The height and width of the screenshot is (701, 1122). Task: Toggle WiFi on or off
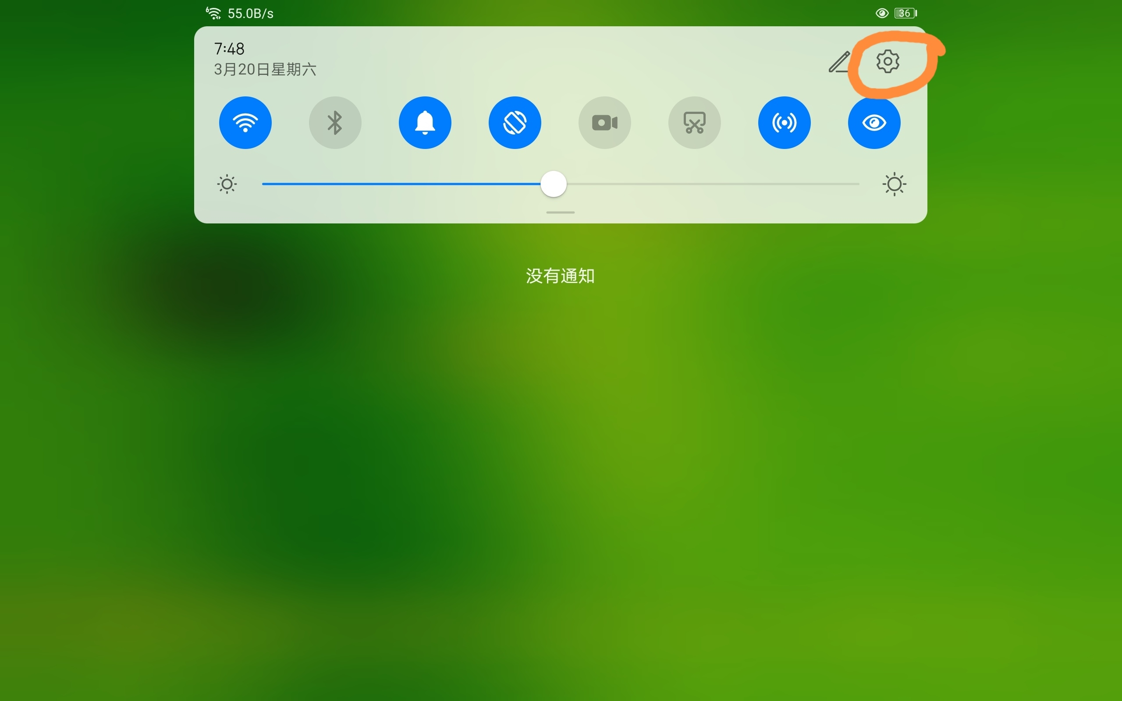coord(245,122)
